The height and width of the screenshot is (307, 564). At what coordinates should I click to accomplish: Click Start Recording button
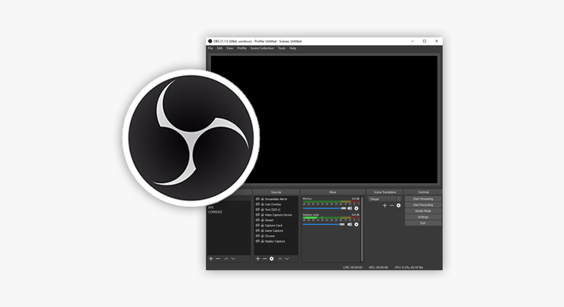[x=423, y=205]
